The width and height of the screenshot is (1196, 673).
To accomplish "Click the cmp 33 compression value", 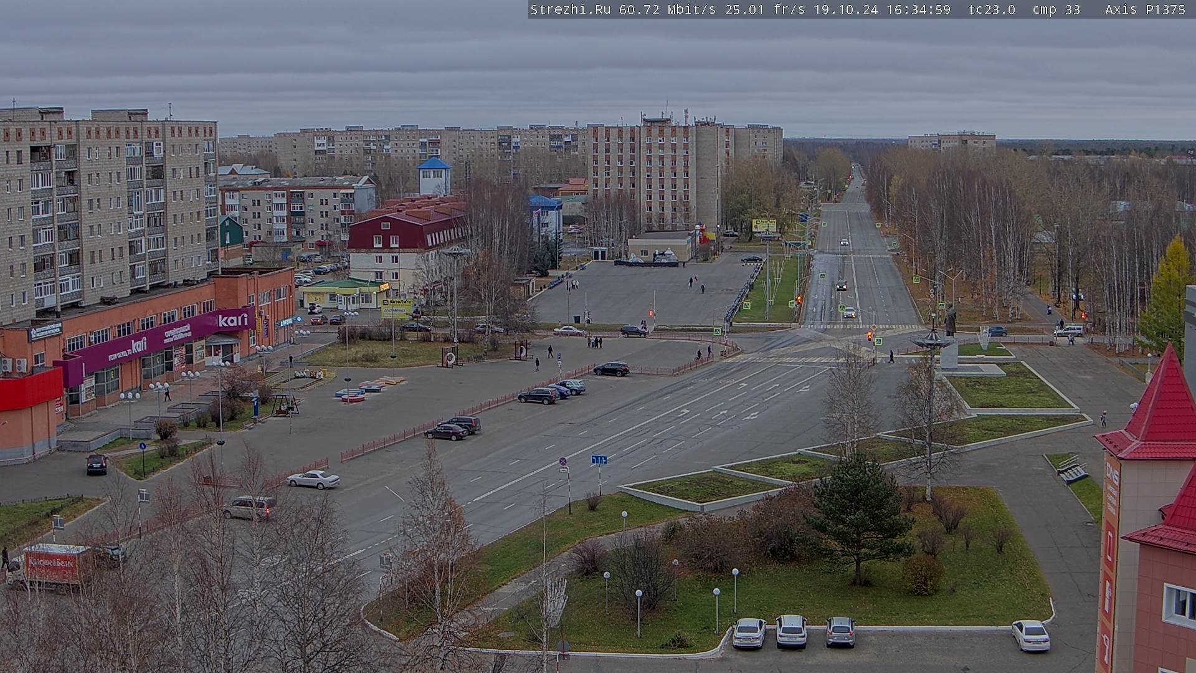I will (x=1056, y=9).
